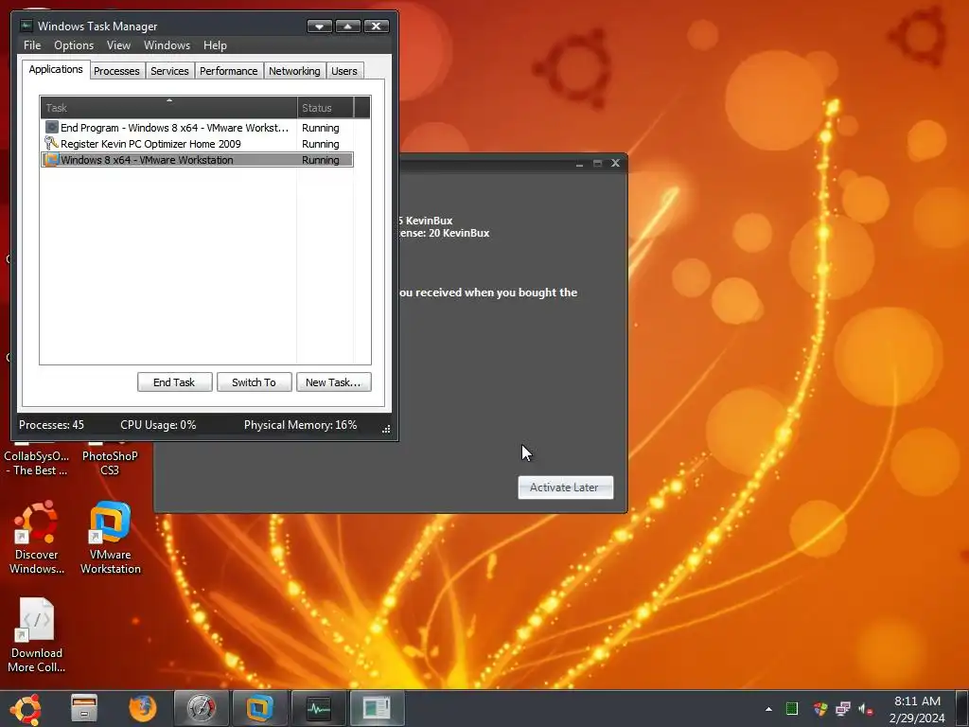Switch to the Services tab
Screen dimensions: 969x727
coord(169,71)
